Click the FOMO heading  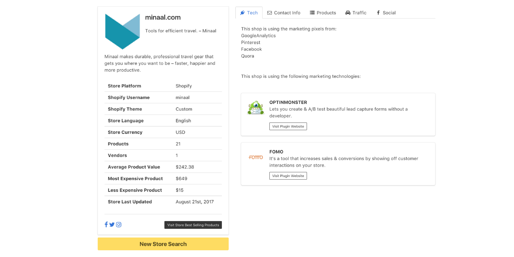click(276, 152)
